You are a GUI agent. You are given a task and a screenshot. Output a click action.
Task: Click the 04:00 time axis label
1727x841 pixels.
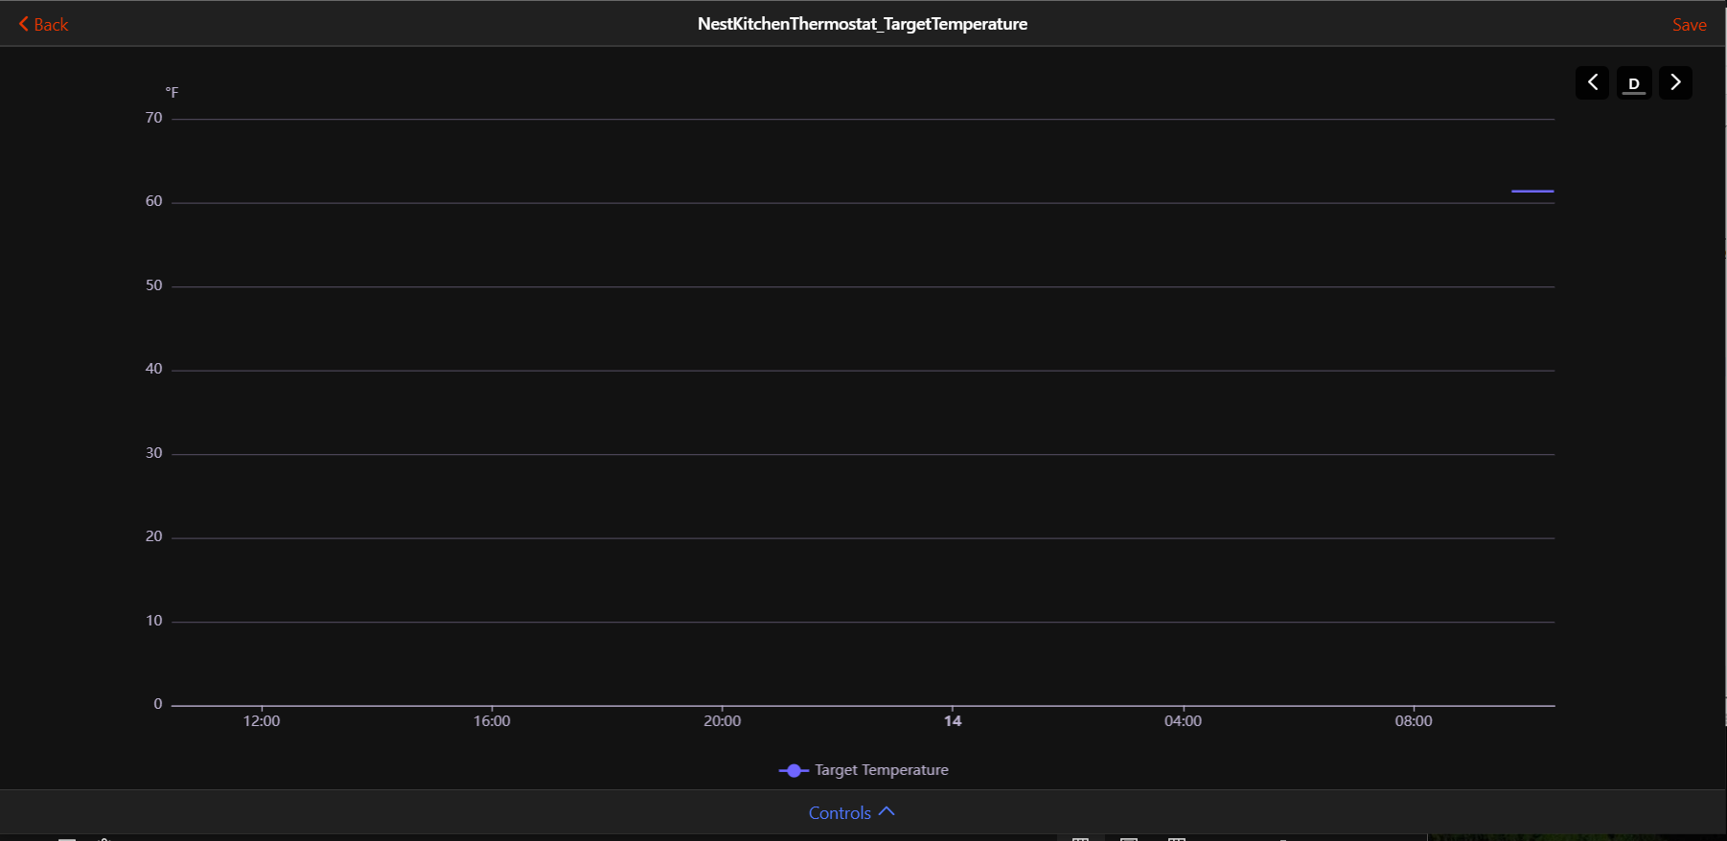1183,721
